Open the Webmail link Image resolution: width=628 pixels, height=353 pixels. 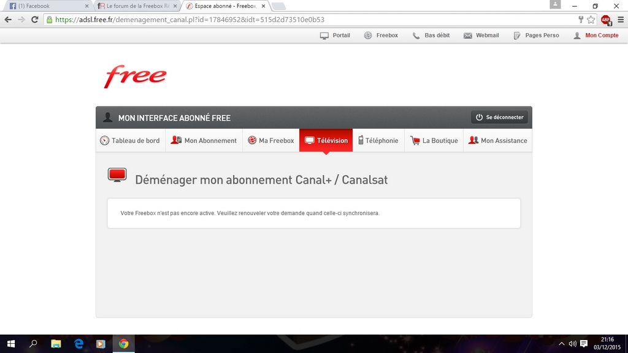point(481,35)
